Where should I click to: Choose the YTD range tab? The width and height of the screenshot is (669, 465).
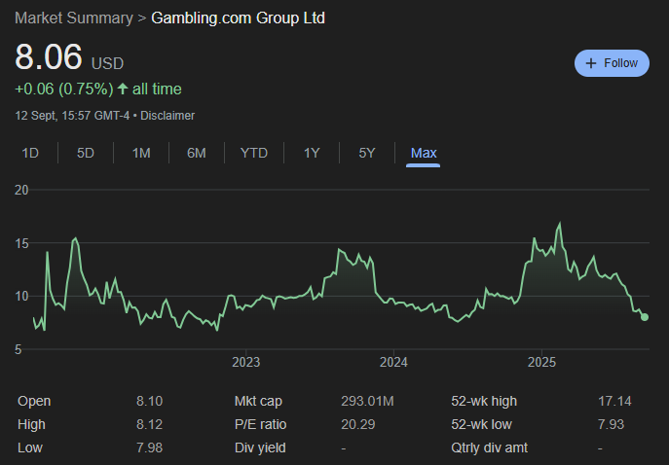pyautogui.click(x=254, y=153)
